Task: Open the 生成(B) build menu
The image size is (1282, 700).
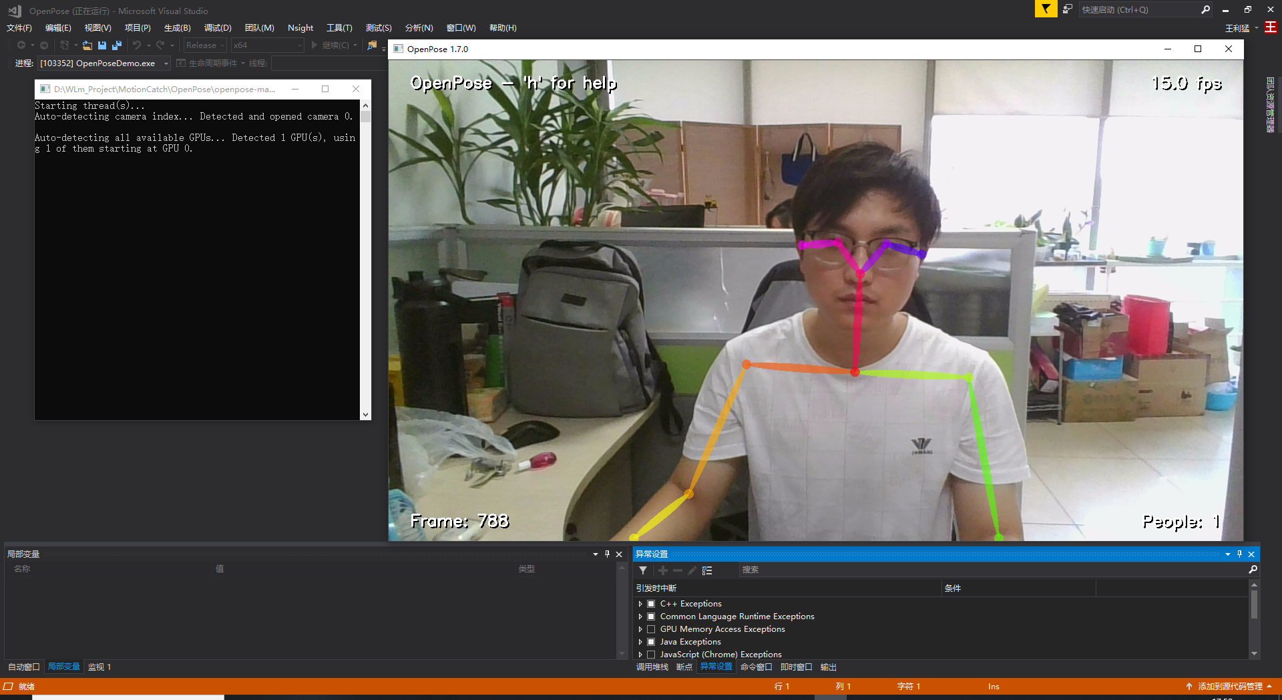Action: pos(178,28)
